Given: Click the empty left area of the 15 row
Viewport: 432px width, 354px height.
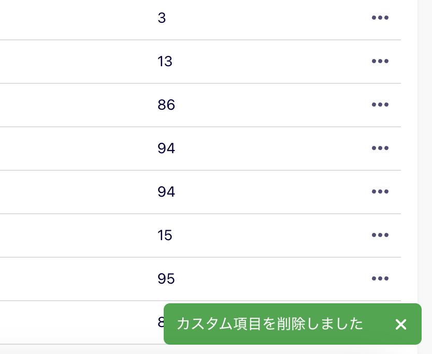Looking at the screenshot, I should pos(77,235).
